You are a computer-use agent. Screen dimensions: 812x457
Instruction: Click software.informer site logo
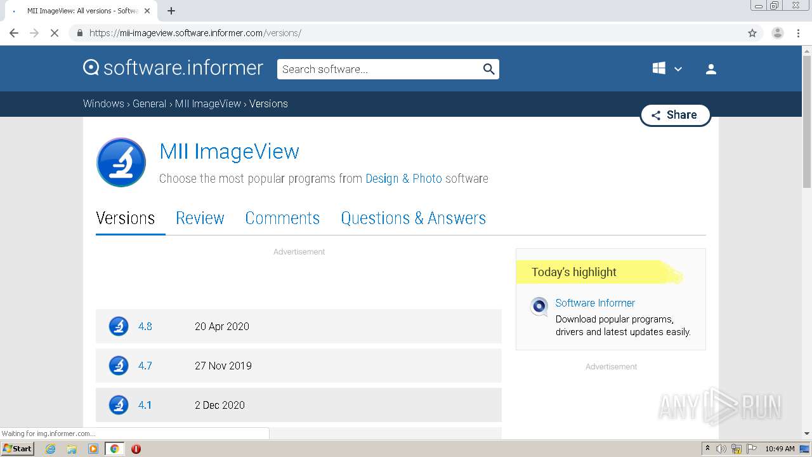173,68
